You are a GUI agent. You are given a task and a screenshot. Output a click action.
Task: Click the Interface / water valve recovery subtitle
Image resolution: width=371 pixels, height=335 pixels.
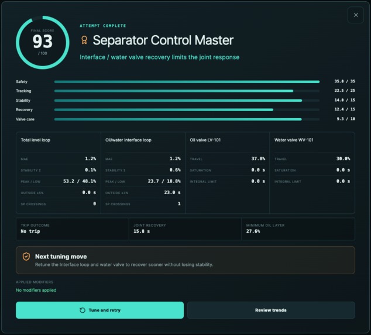(x=160, y=57)
